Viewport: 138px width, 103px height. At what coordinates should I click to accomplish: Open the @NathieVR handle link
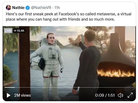[x=41, y=8]
